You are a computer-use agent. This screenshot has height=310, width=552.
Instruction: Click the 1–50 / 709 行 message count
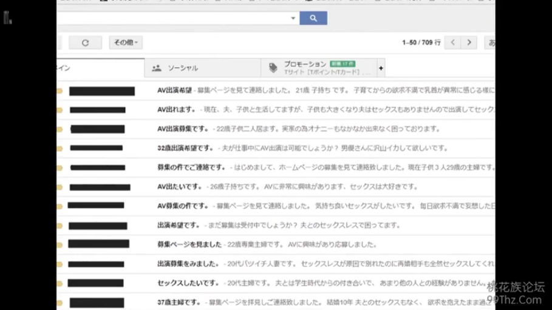[x=421, y=42]
